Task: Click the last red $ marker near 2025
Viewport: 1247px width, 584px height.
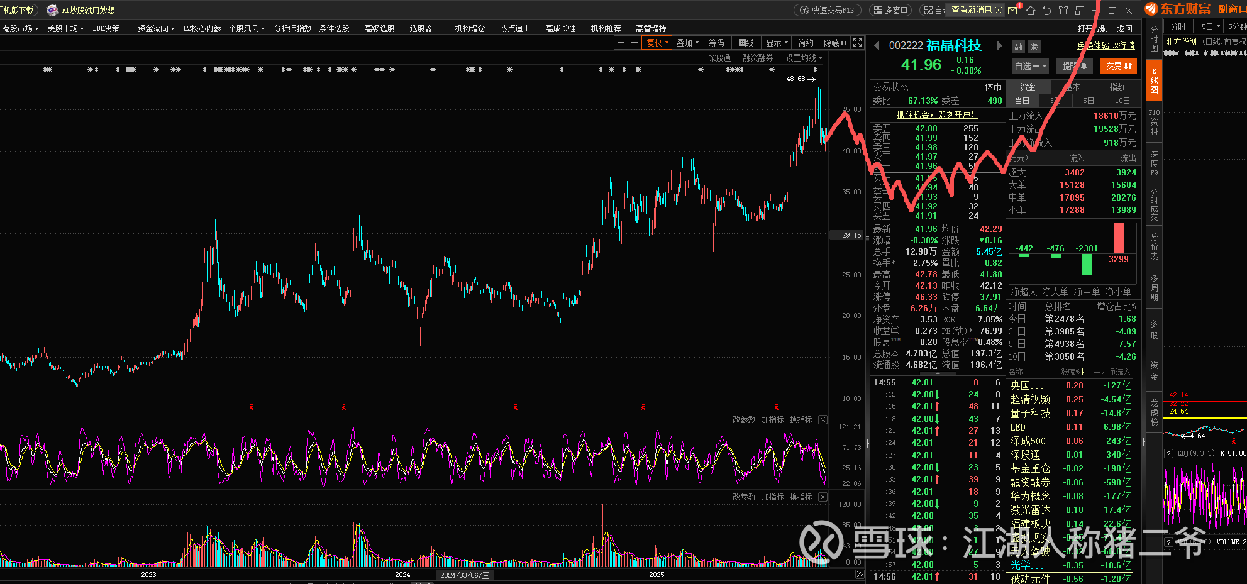Action: click(777, 407)
